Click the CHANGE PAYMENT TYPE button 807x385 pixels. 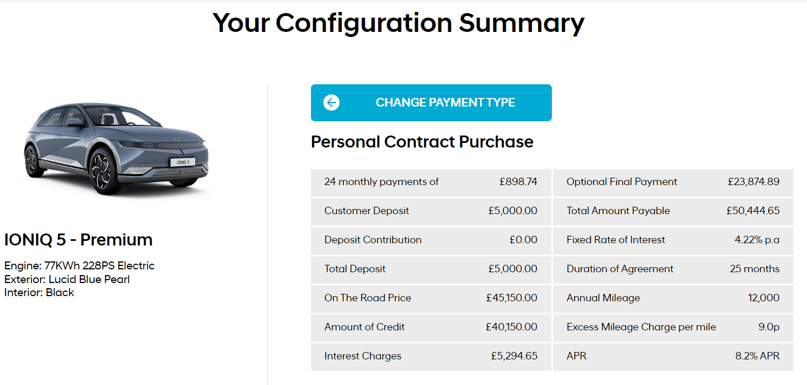[x=431, y=103]
